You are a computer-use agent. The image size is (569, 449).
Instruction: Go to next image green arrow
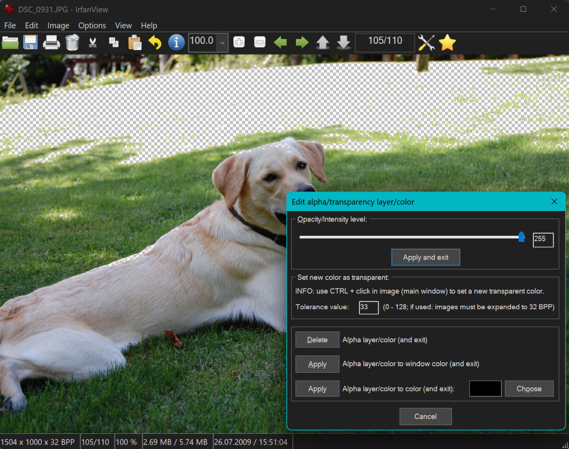(x=302, y=43)
